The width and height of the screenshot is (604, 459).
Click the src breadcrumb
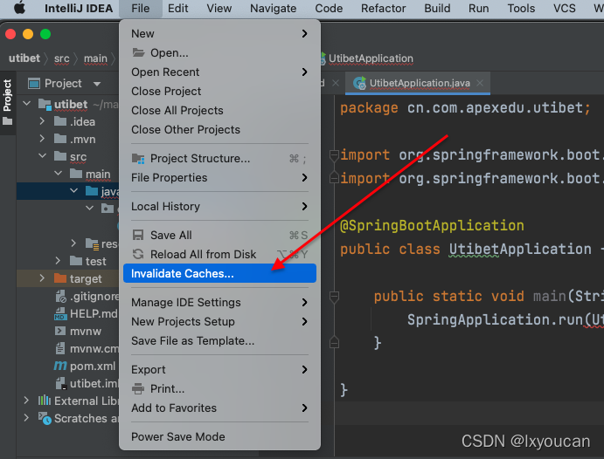point(62,58)
